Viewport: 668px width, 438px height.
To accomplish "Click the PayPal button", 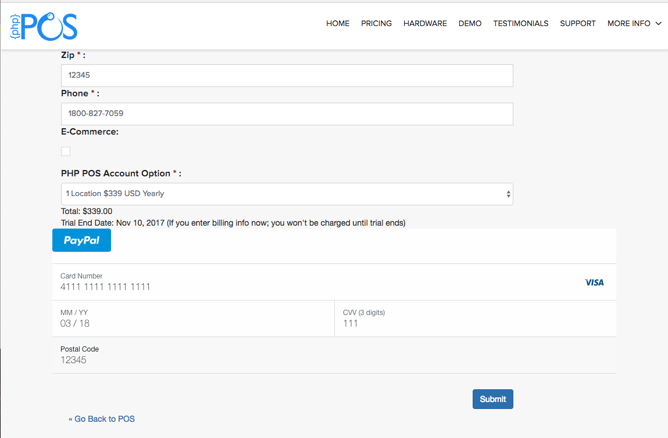I will coord(81,240).
